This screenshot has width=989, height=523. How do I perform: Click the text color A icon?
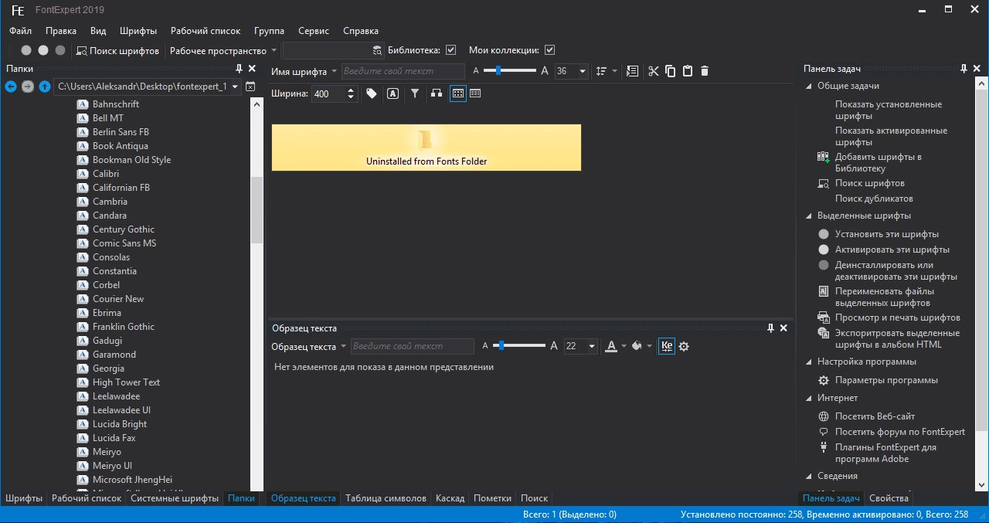tap(611, 346)
